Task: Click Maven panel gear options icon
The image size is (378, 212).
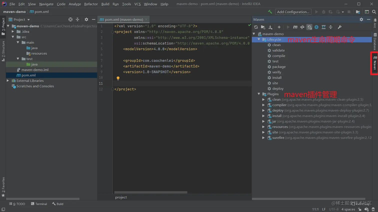Action: (x=361, y=19)
